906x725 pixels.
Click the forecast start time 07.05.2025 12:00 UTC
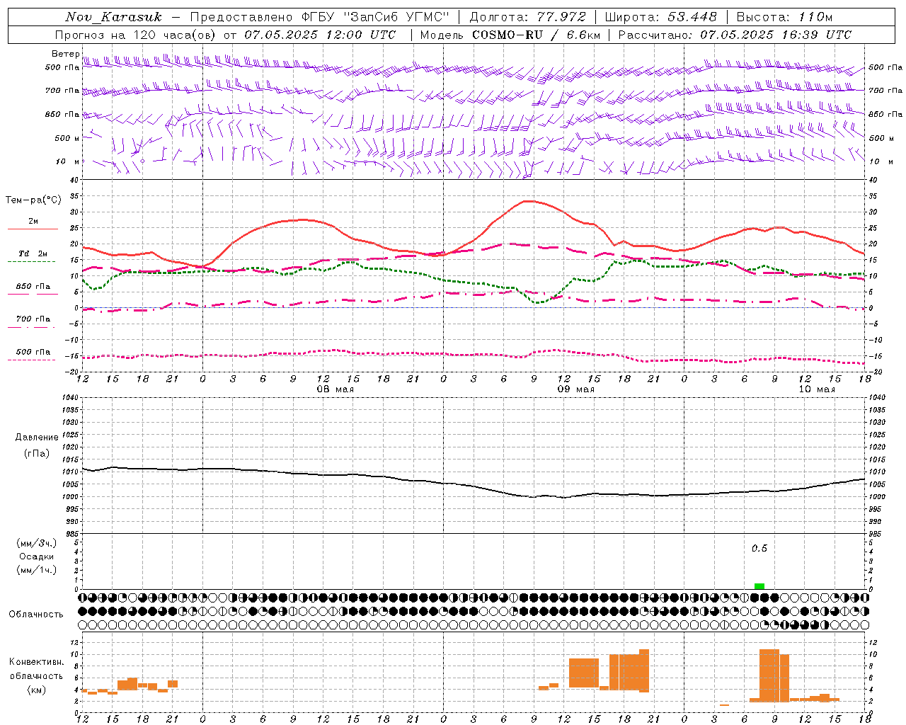(x=320, y=35)
